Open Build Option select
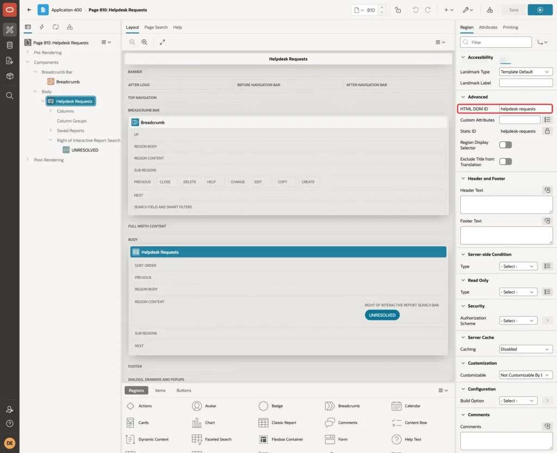The width and height of the screenshot is (557, 453). (x=518, y=401)
